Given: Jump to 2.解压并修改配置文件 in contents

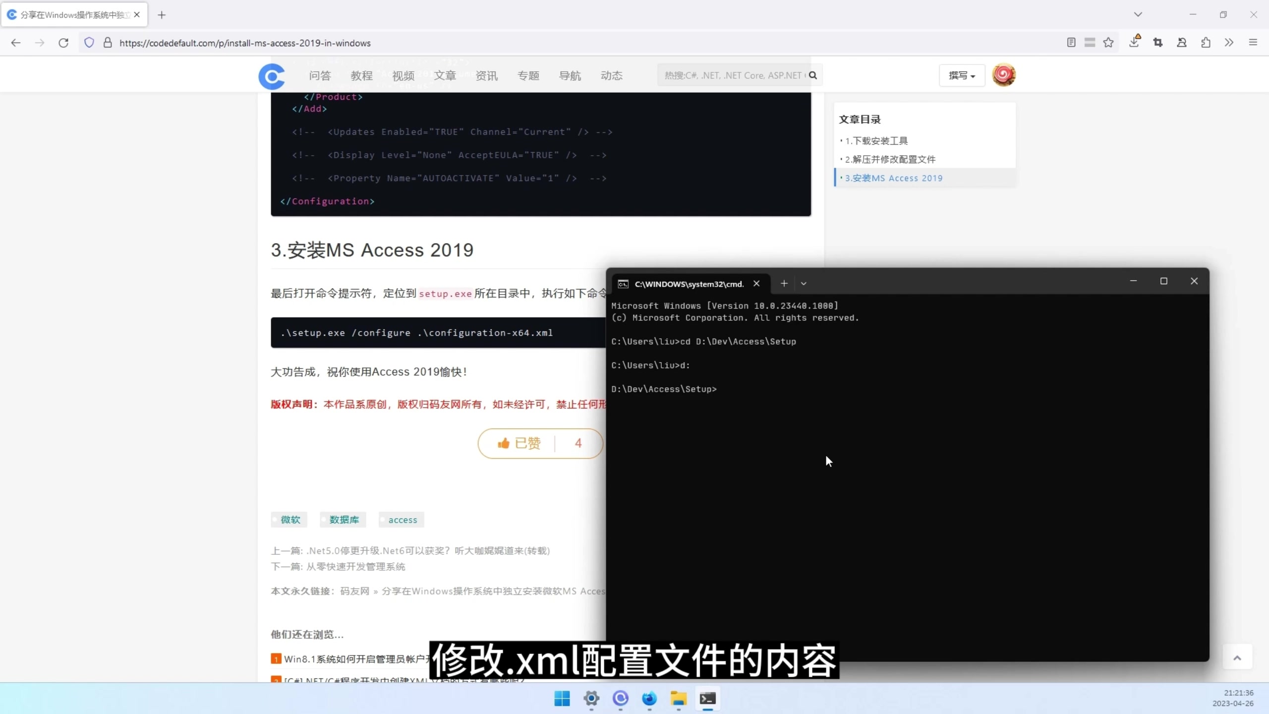Looking at the screenshot, I should pyautogui.click(x=890, y=159).
